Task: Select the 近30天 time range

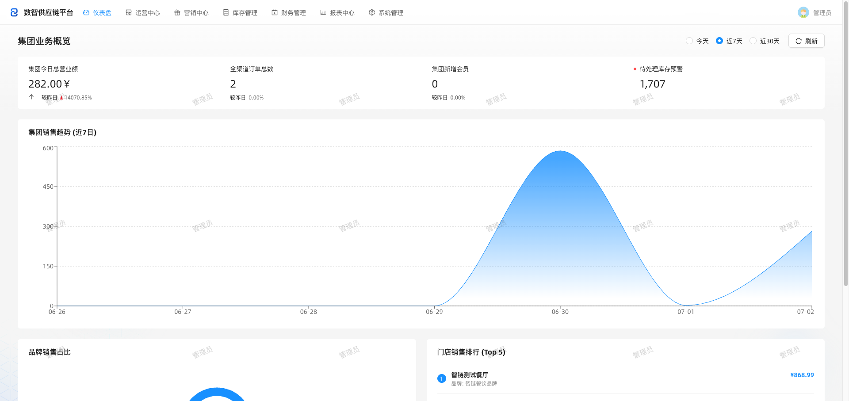Action: pyautogui.click(x=765, y=41)
